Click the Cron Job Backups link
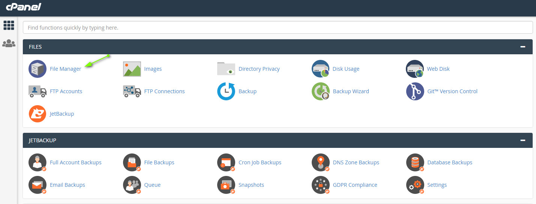Image resolution: width=536 pixels, height=204 pixels. [x=260, y=162]
